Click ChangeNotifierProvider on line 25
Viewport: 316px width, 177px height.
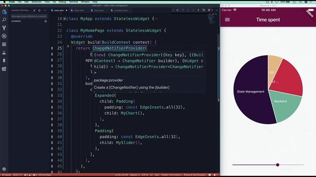pyautogui.click(x=118, y=48)
